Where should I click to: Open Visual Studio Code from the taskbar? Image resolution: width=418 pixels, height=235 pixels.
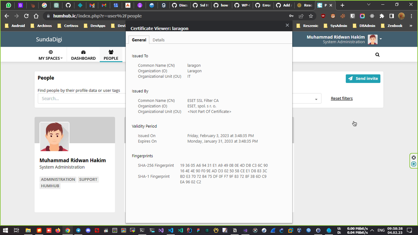(170, 230)
